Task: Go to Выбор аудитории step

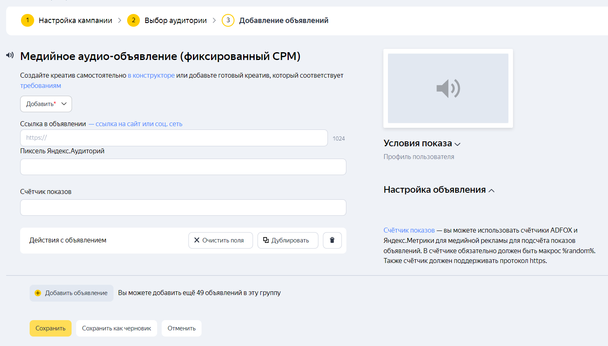Action: point(176,21)
